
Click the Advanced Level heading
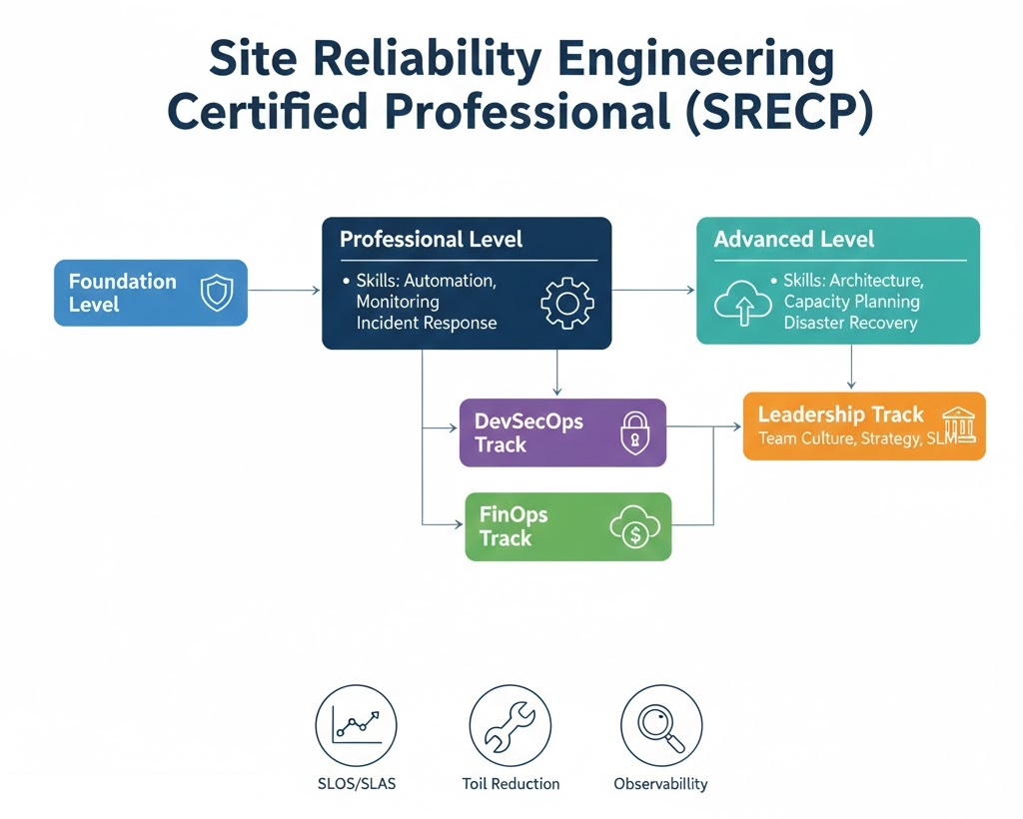793,240
